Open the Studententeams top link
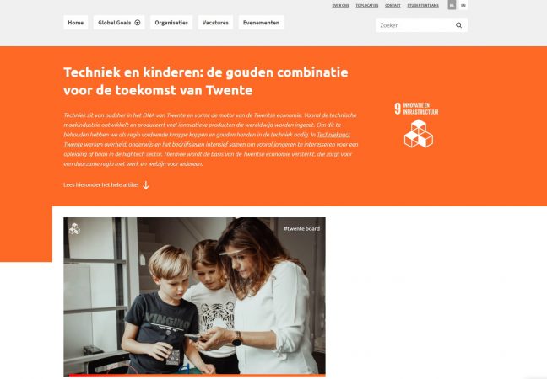This screenshot has width=547, height=379. 423,6
